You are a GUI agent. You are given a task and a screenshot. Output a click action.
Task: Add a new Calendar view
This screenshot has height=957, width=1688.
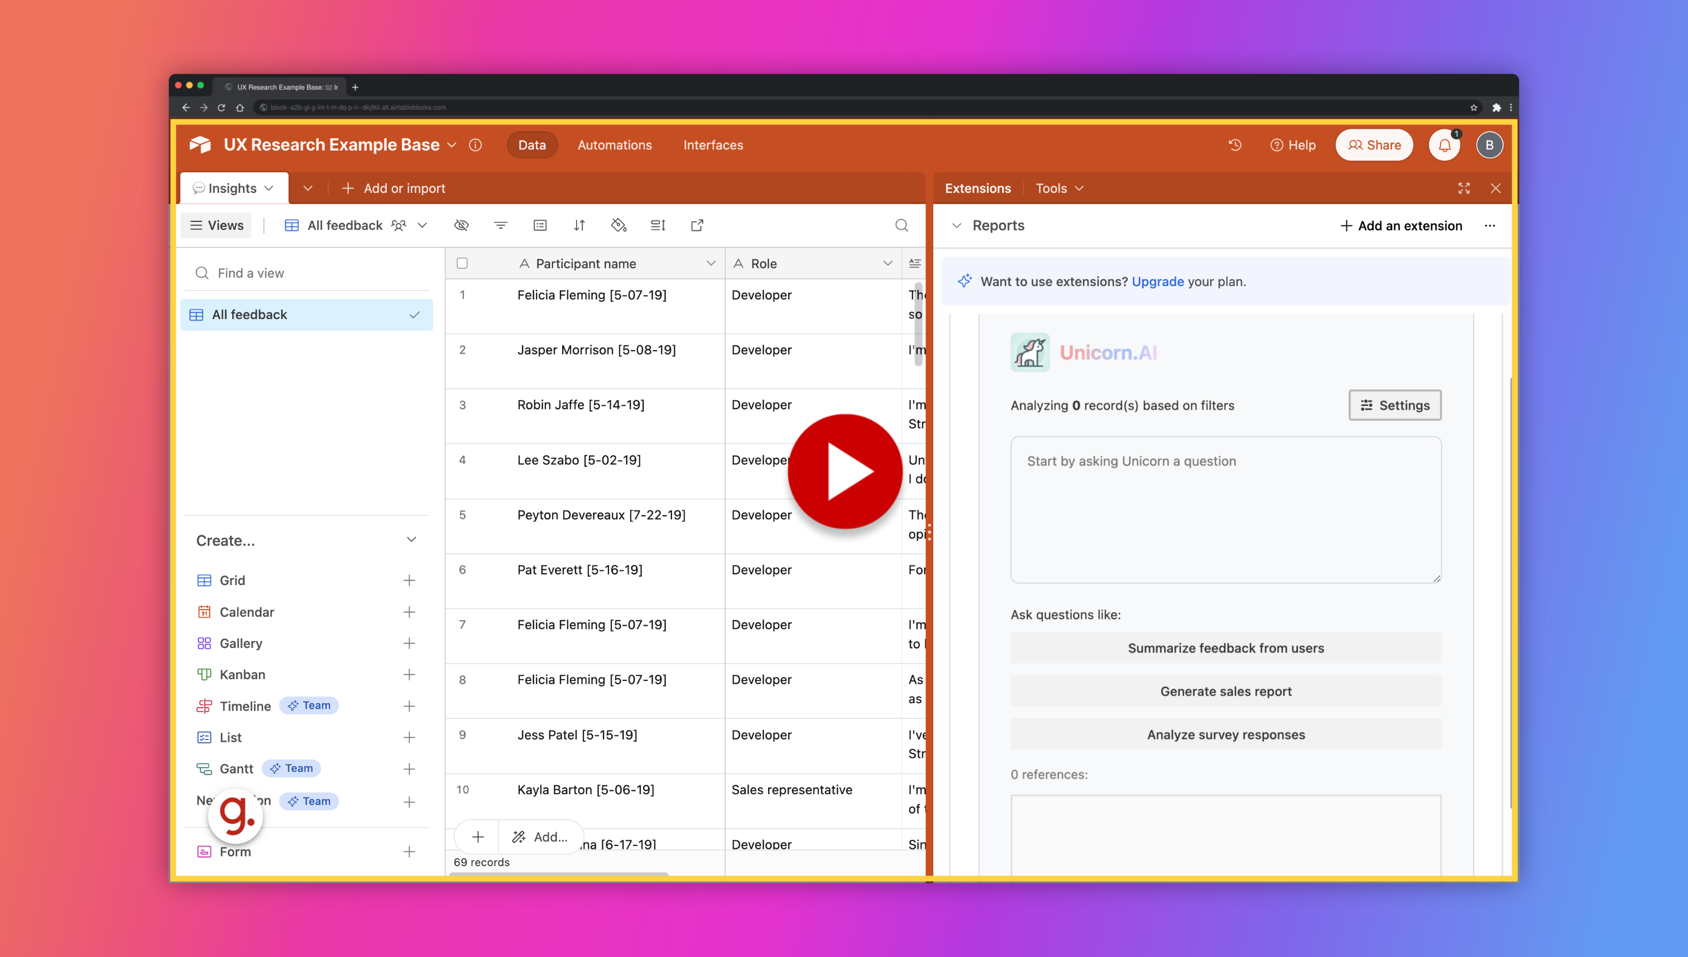pos(409,612)
